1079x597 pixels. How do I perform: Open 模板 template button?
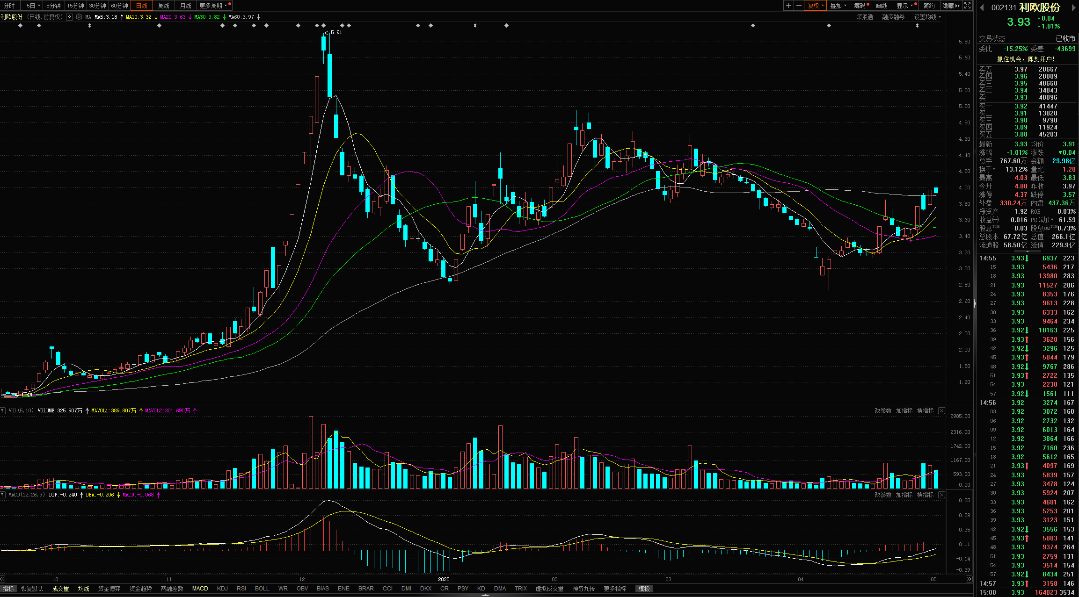pyautogui.click(x=644, y=589)
